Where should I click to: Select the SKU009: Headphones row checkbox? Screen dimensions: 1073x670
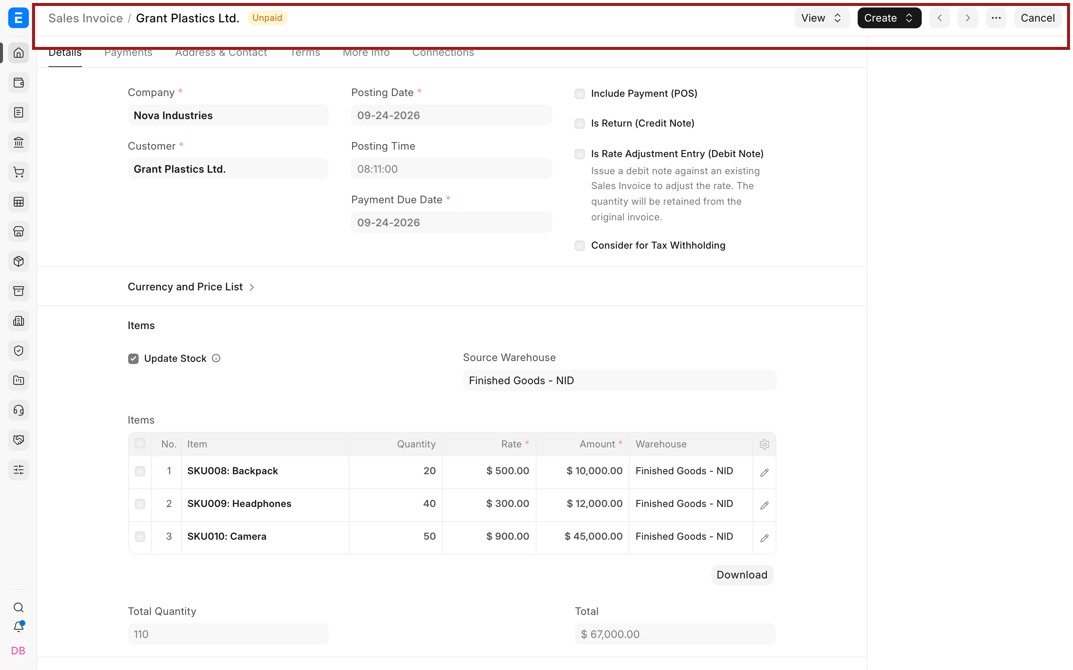pyautogui.click(x=140, y=504)
